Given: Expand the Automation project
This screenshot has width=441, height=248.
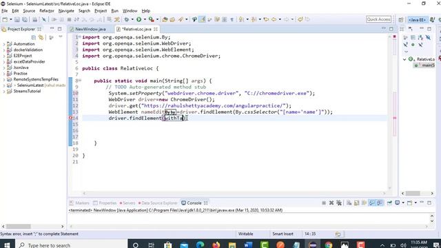Looking at the screenshot, I should click(4, 44).
